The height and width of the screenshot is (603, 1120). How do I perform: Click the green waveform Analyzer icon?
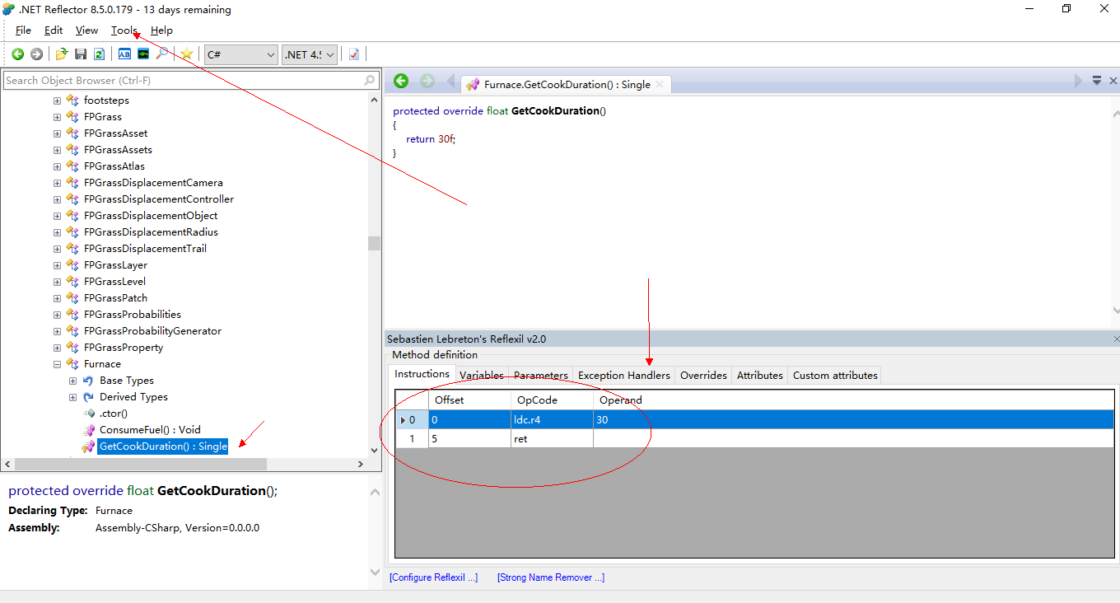[x=143, y=54]
